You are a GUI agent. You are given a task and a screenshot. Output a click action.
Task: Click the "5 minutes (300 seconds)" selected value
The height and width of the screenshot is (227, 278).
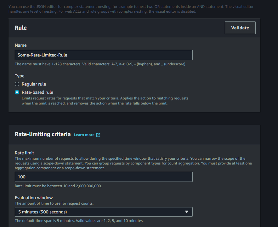tap(43, 212)
